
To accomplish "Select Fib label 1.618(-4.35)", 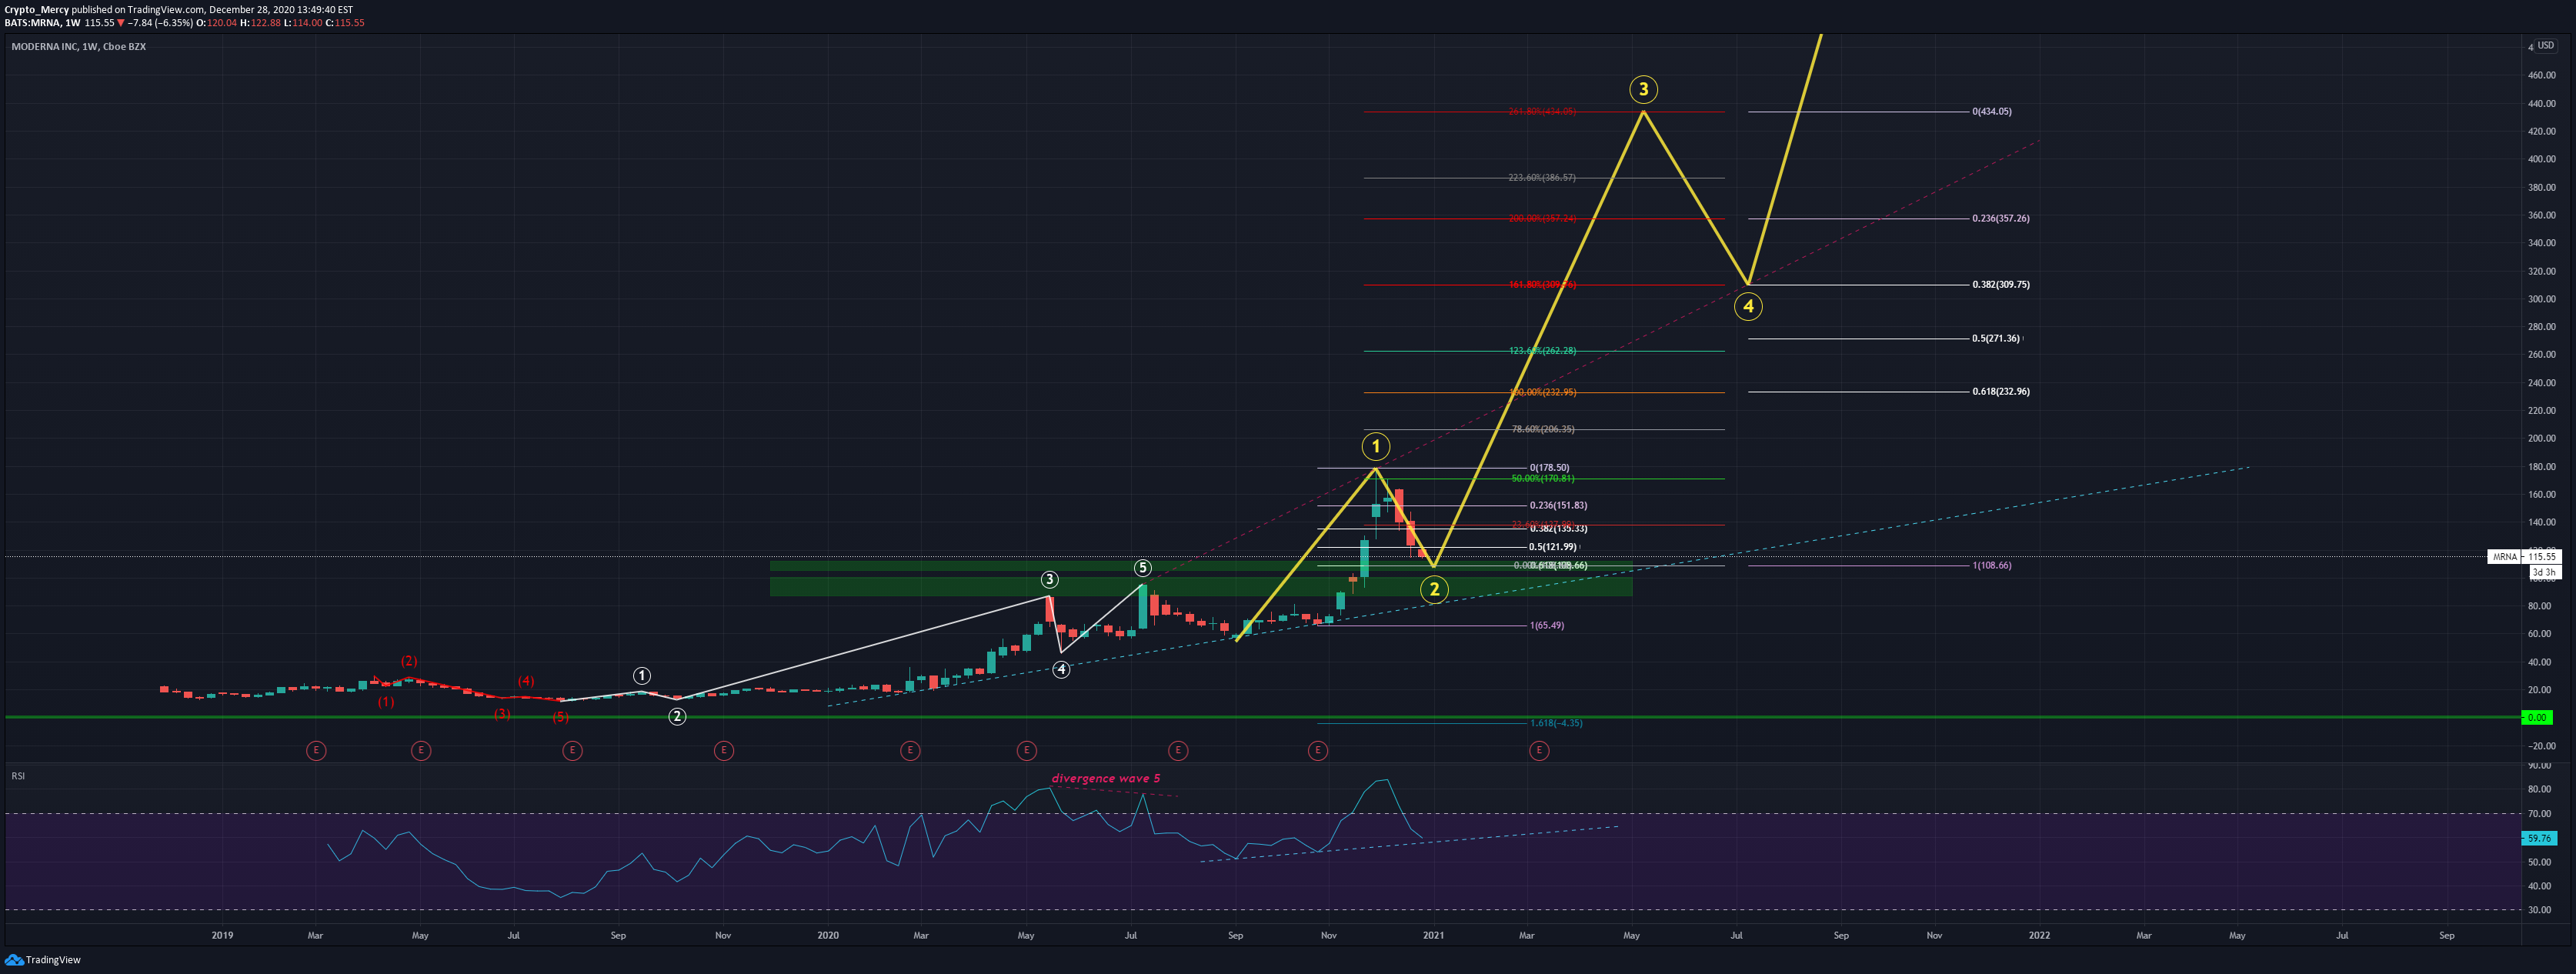I will (1556, 722).
